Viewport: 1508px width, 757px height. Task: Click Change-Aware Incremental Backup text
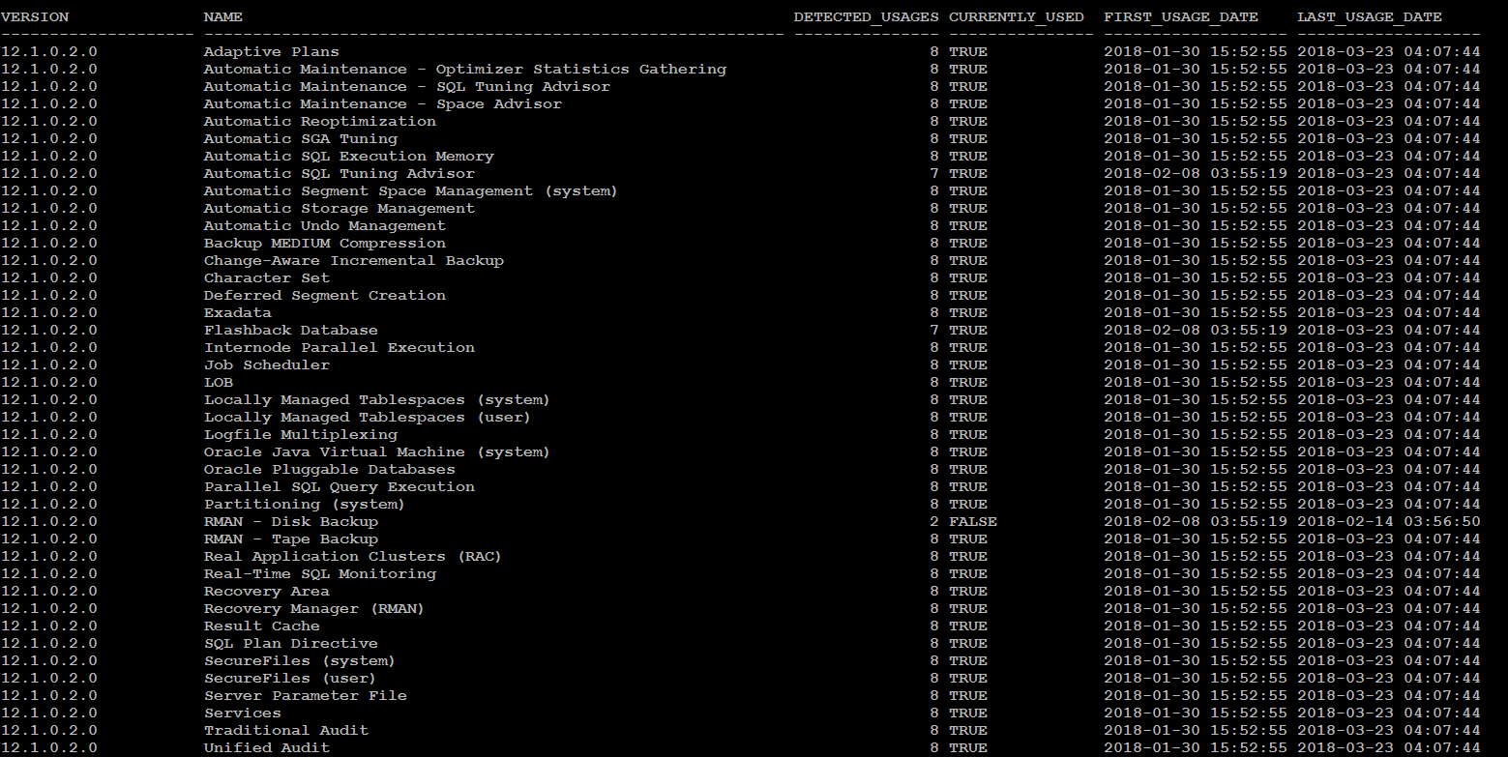click(354, 260)
